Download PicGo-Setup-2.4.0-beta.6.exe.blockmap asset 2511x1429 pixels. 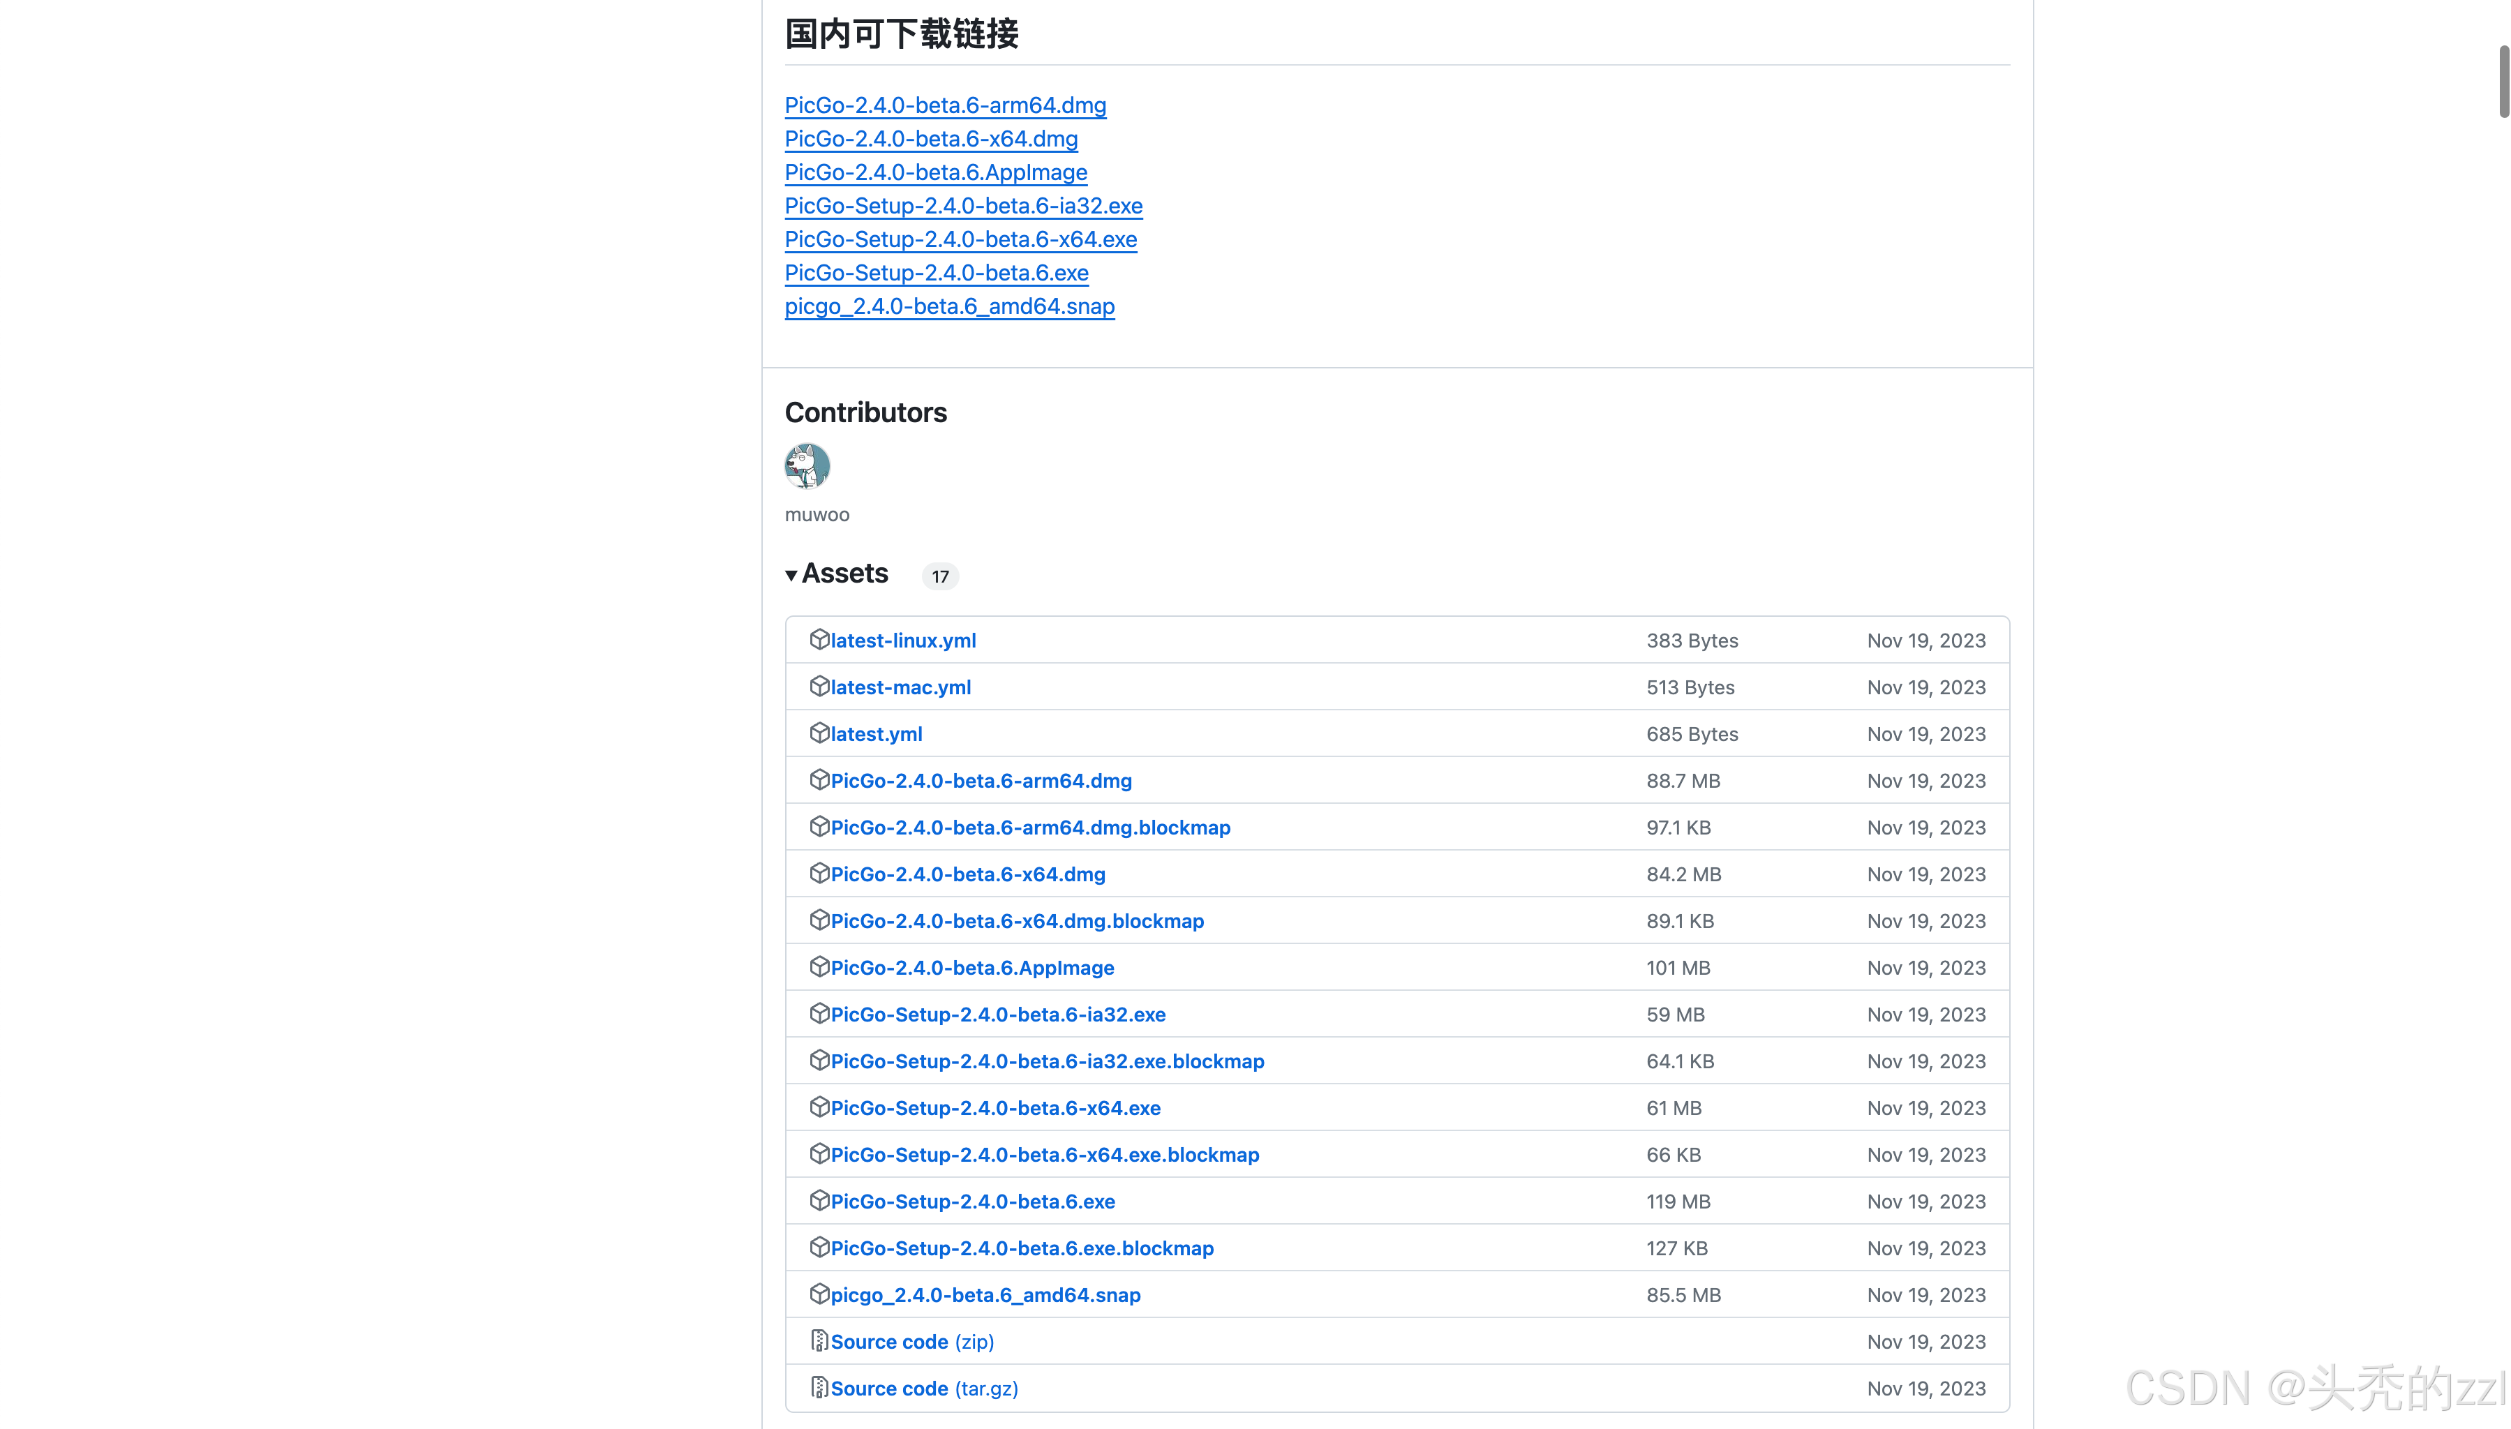pyautogui.click(x=1021, y=1248)
